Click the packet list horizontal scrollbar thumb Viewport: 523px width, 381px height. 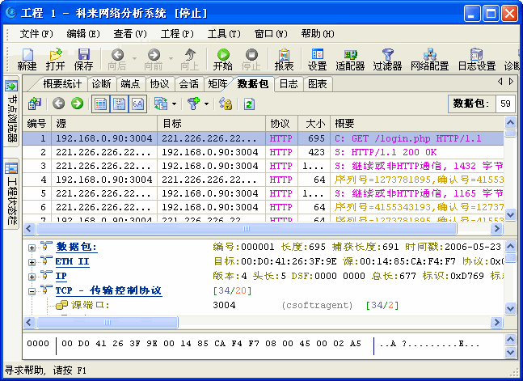247,229
